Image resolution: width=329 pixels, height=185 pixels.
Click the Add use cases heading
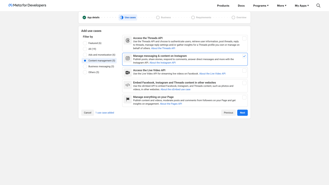[x=91, y=31]
